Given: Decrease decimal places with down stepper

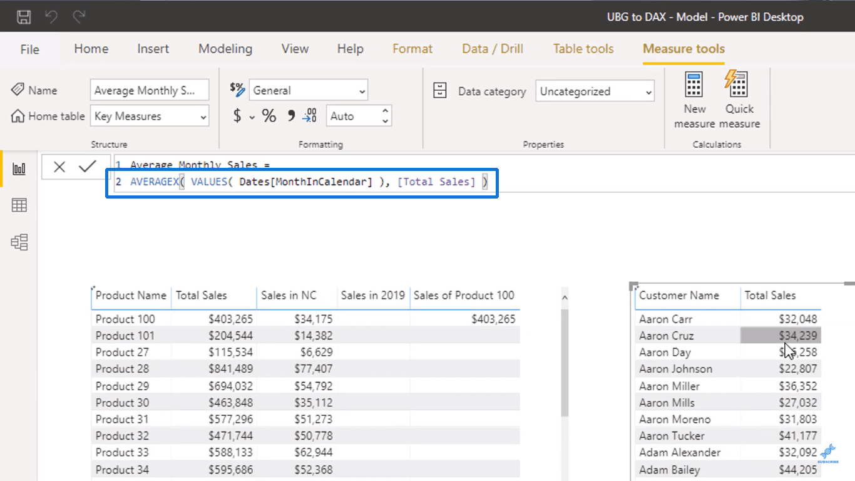Looking at the screenshot, I should [x=385, y=121].
